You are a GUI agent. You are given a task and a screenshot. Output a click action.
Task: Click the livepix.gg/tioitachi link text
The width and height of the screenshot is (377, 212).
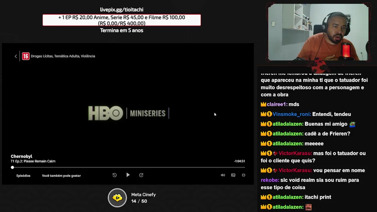122,10
